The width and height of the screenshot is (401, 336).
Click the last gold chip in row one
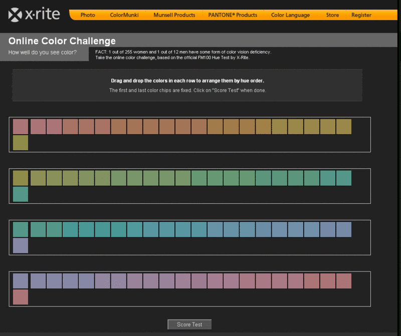344,127
